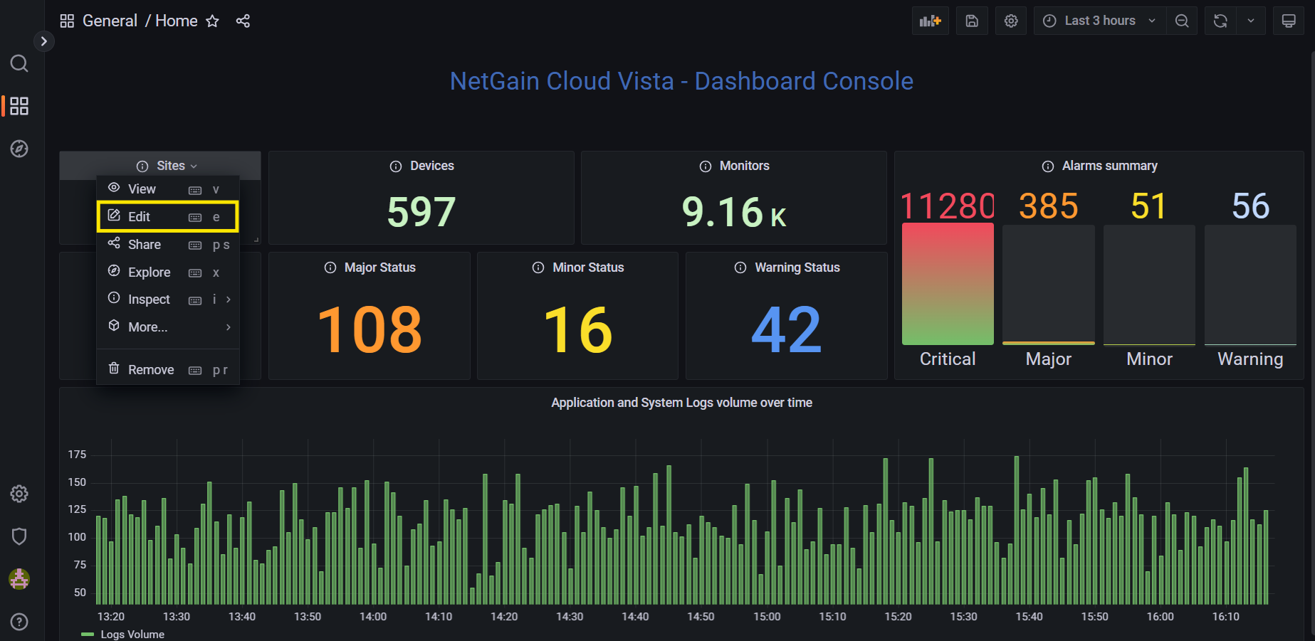Click the NetGain Cloud Vista dashboard title
The height and width of the screenshot is (641, 1315).
pos(681,81)
